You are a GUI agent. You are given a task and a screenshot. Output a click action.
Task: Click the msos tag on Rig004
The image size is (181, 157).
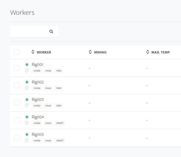tap(48, 123)
